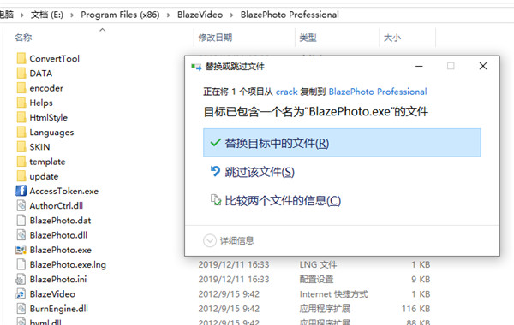Open dropdown after Program Files (x86) breadcrumb

(x=168, y=15)
